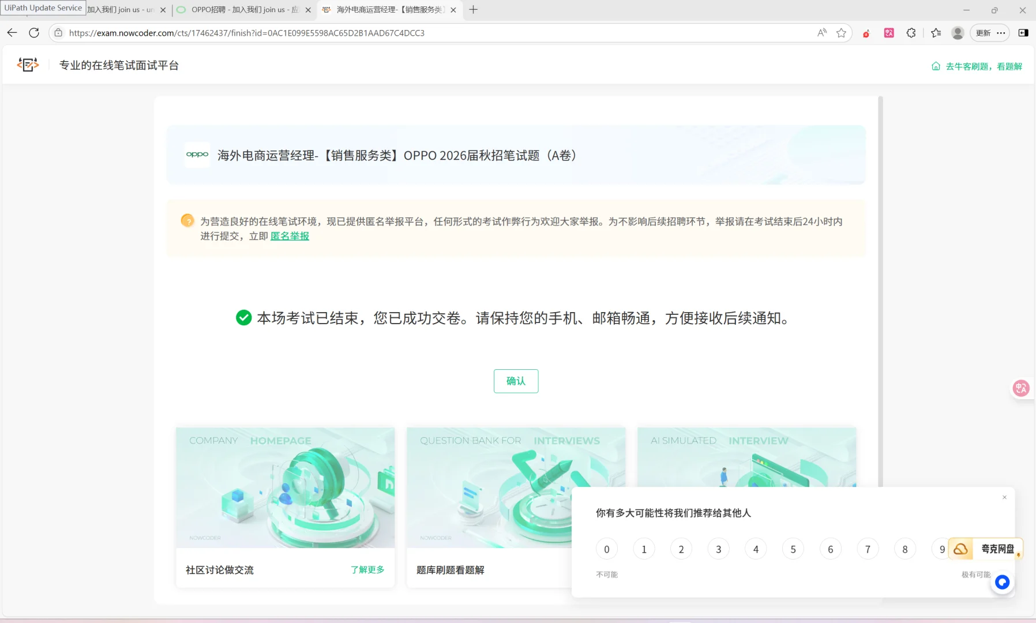1036x623 pixels.
Task: Click the blue chat bubble floating icon
Action: (x=1003, y=582)
